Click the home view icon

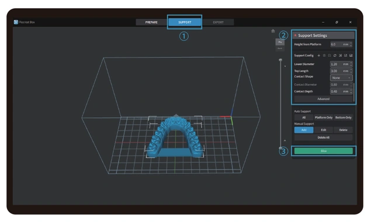coord(273,31)
